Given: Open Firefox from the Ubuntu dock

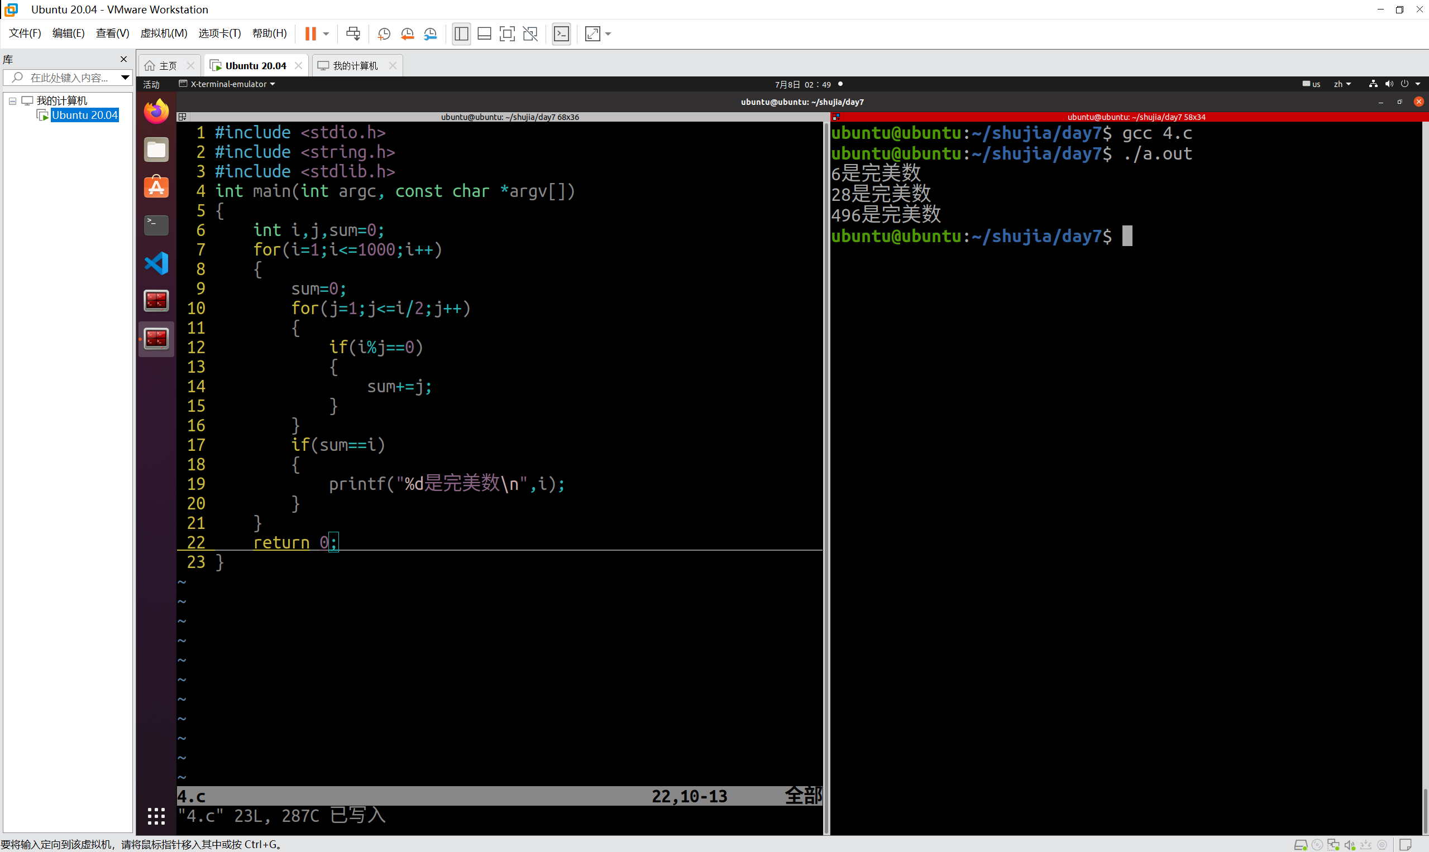Looking at the screenshot, I should (x=156, y=111).
